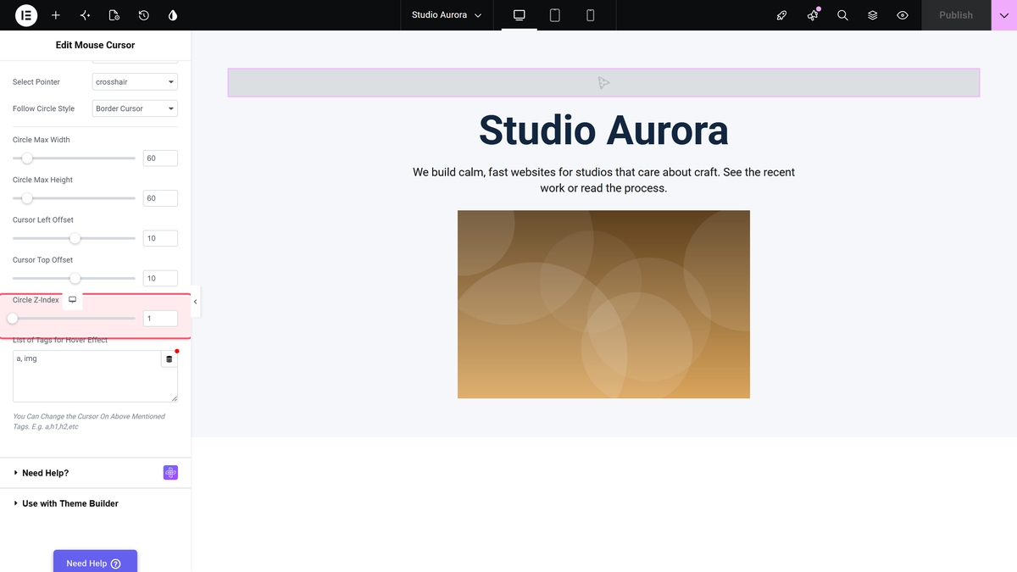
Task: Click the plus icon to add an element
Action: click(x=56, y=15)
